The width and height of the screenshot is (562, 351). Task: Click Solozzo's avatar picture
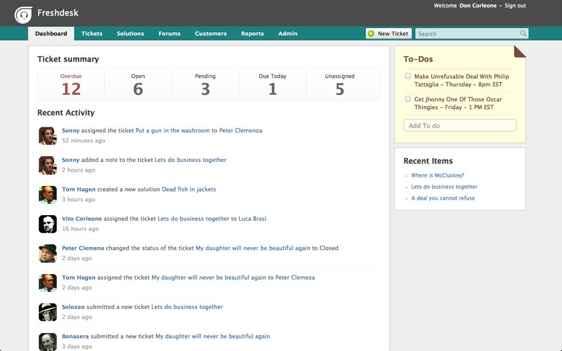pyautogui.click(x=48, y=312)
